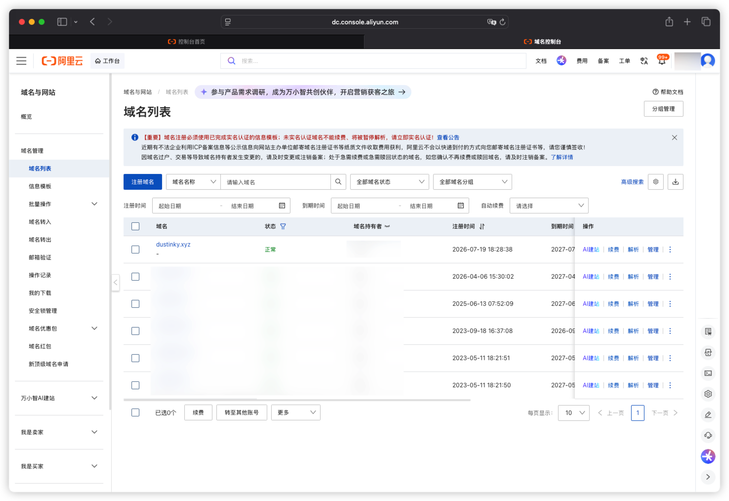The height and width of the screenshot is (501, 729).
Task: Open right rail settings gear icon
Action: point(708,394)
